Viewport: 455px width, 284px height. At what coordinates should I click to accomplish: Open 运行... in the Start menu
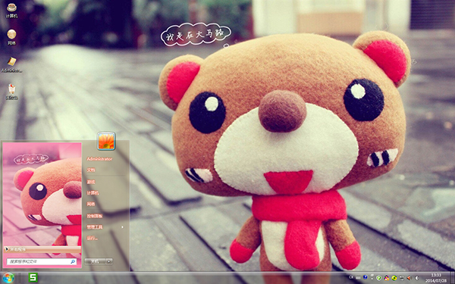coord(93,239)
